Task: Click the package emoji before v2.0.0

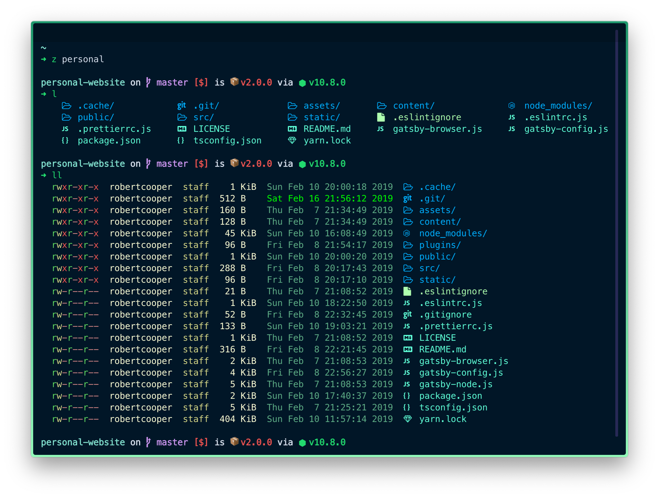Action: coord(234,82)
